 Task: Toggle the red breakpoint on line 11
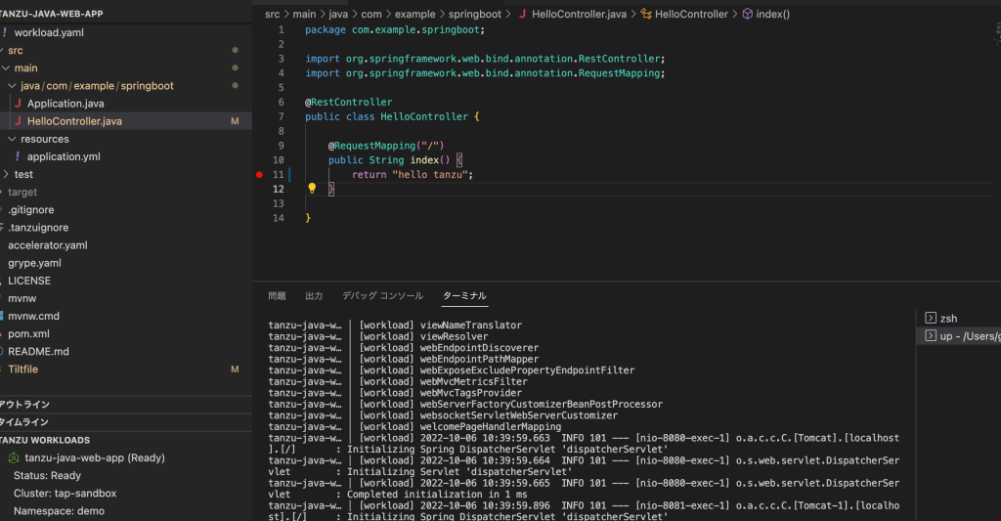coord(259,174)
